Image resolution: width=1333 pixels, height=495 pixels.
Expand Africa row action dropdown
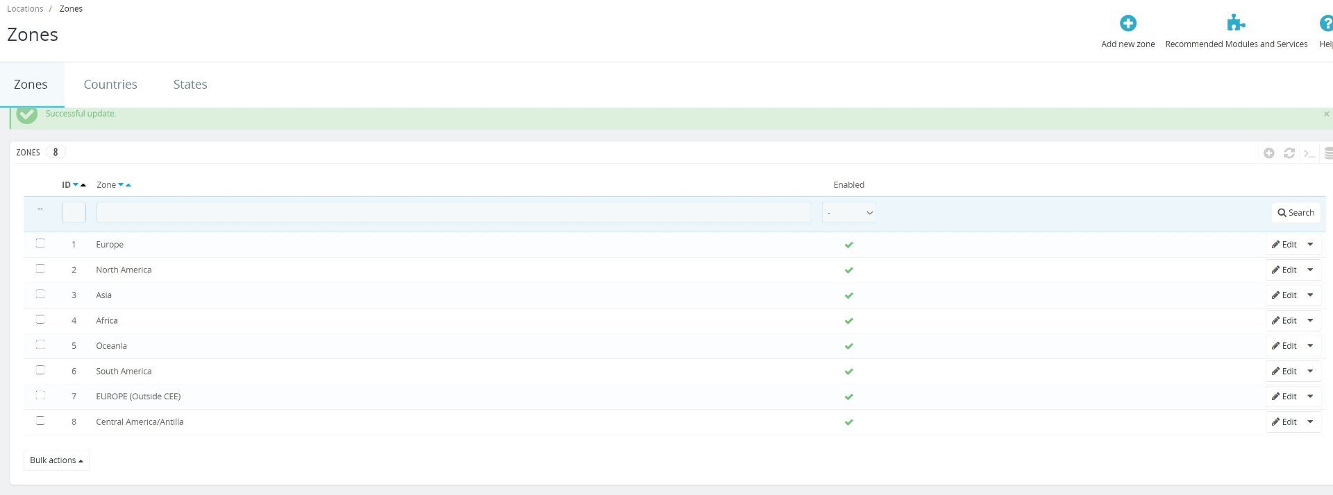pos(1310,320)
